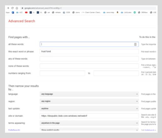Open the last update 'anytime' dropdown
Screen dimensions: 162x138
[x=89, y=109]
